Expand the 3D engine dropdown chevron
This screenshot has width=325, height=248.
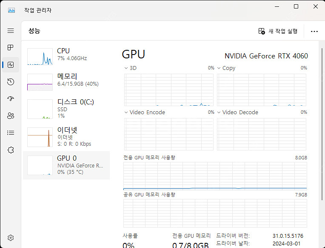point(126,68)
